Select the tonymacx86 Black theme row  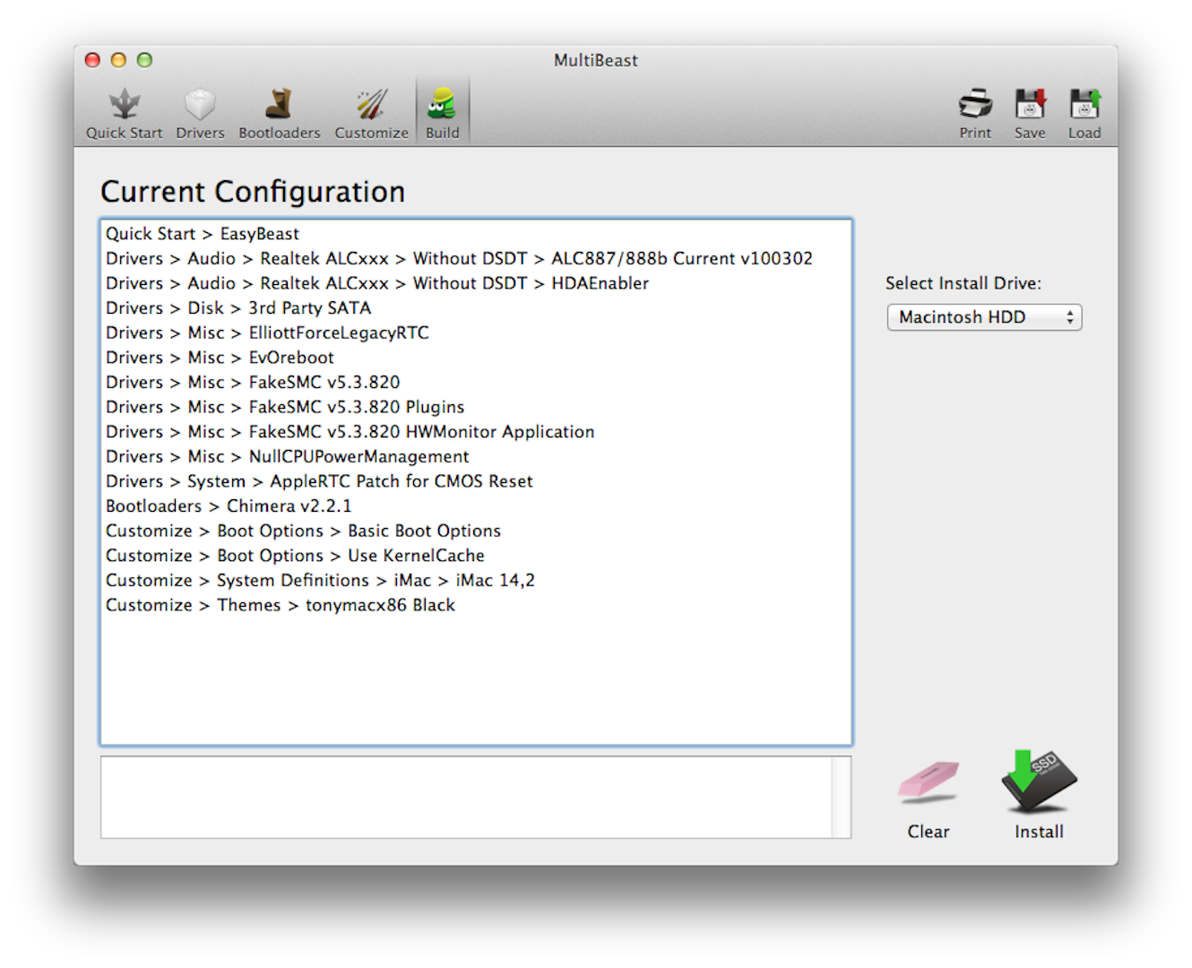pyautogui.click(x=476, y=606)
